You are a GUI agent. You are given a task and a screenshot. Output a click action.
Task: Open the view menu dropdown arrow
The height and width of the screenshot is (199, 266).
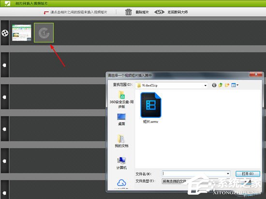click(x=237, y=85)
